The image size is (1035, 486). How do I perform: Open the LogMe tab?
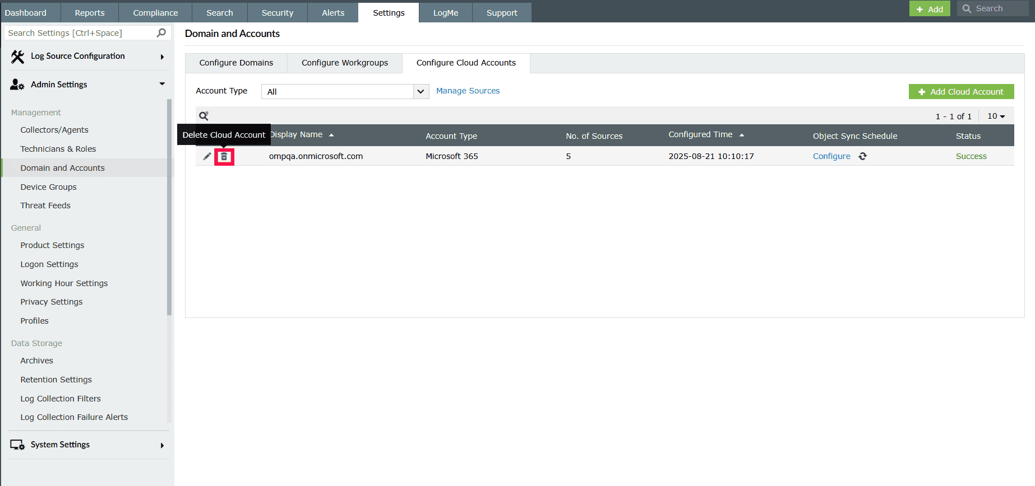tap(446, 12)
